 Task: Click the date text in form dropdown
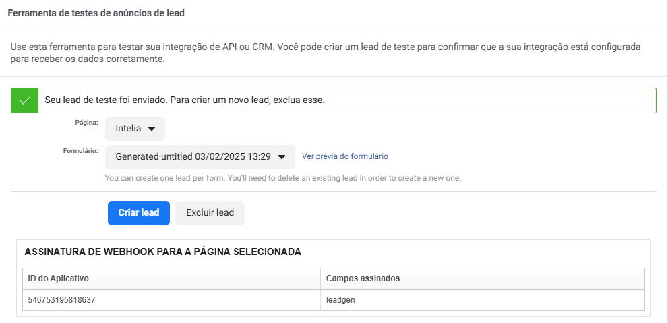point(233,157)
